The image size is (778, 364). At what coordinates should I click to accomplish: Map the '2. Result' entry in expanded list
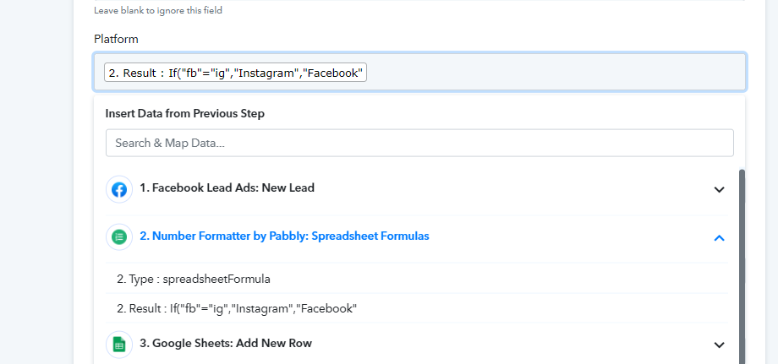coord(417,308)
